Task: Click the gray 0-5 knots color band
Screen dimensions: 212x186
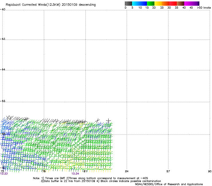Action: point(128,3)
